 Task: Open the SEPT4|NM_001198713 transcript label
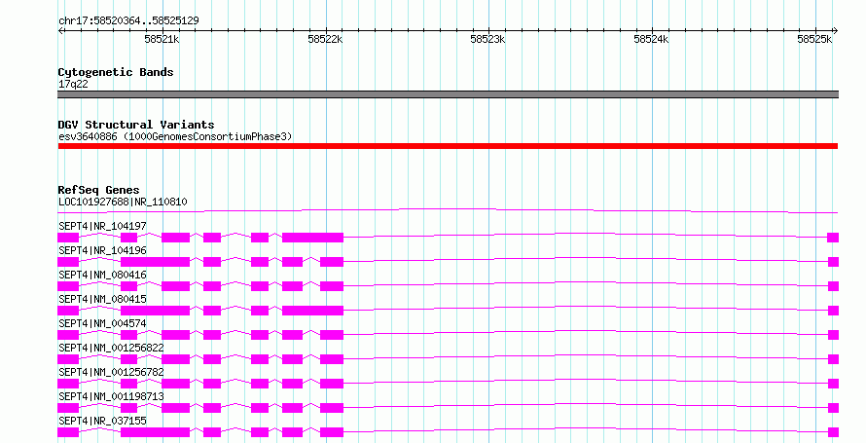[x=111, y=396]
